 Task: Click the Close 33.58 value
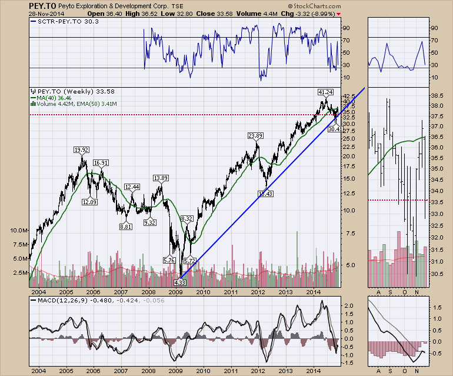point(214,14)
